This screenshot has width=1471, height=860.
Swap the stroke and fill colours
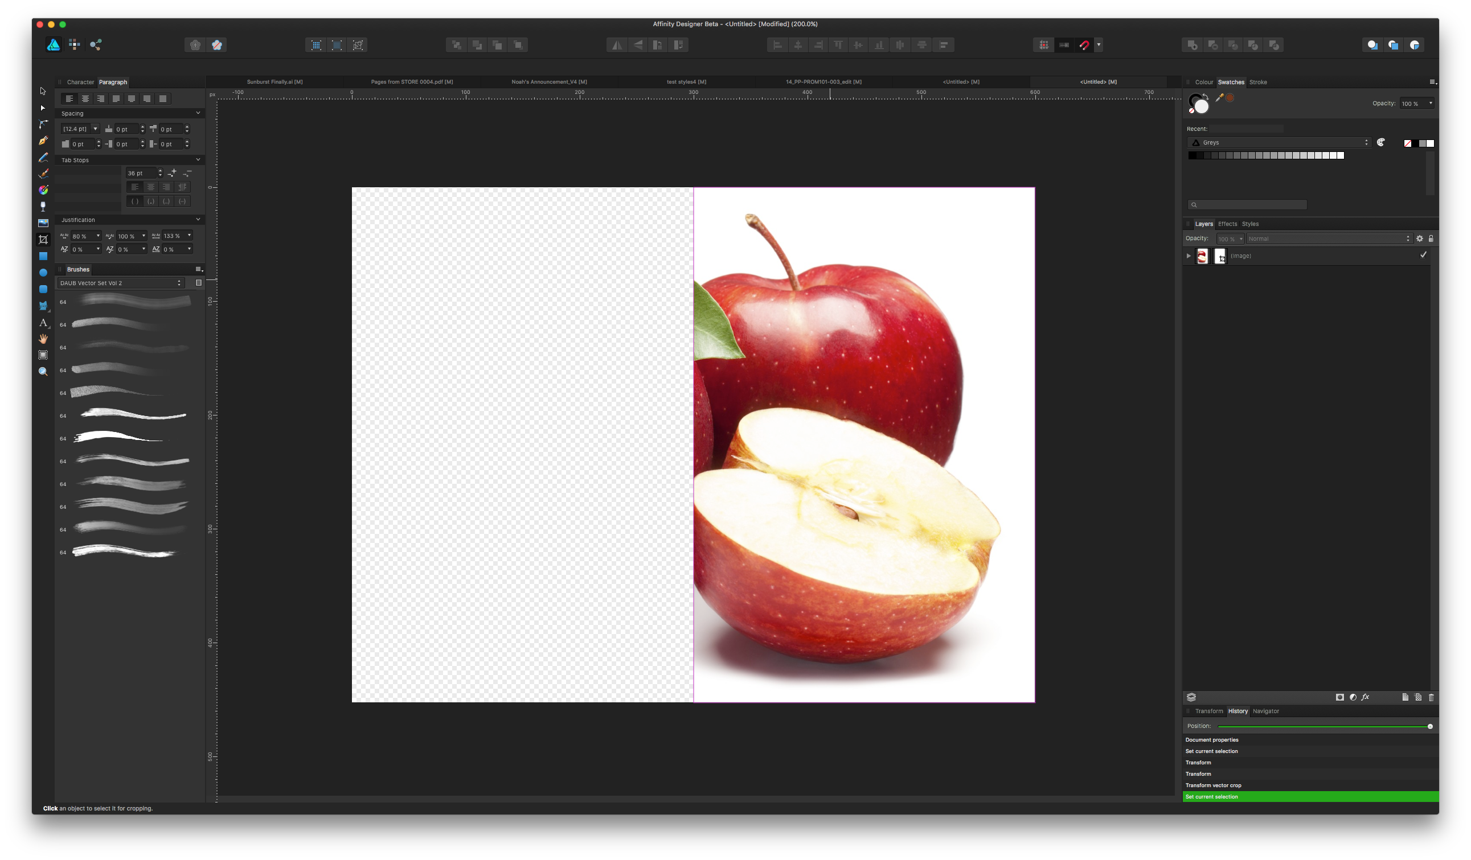coord(1206,96)
